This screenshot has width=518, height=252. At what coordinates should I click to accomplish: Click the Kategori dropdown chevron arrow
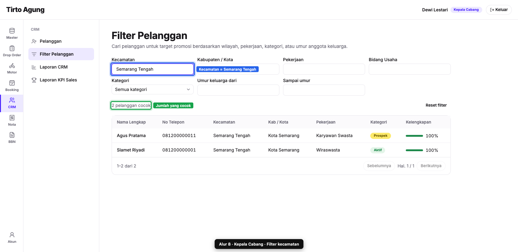click(188, 89)
